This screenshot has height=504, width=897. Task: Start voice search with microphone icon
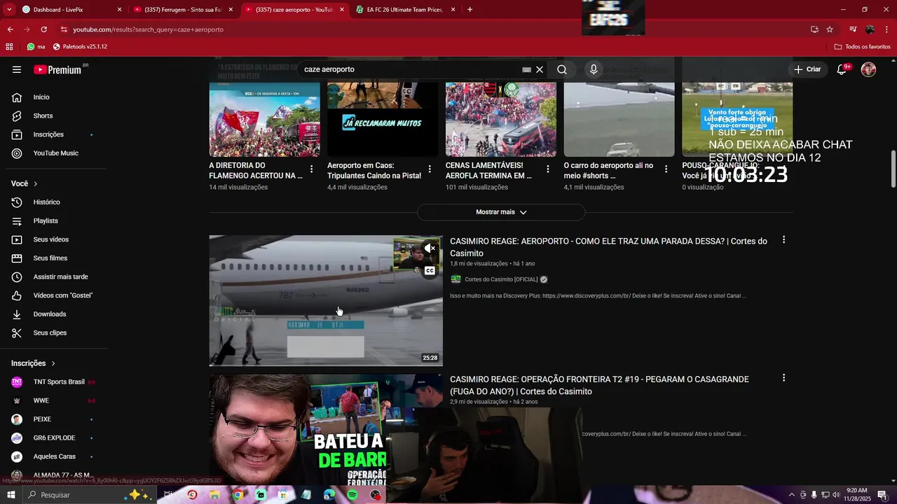[x=594, y=69]
